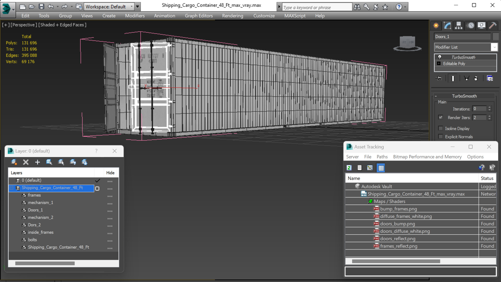This screenshot has height=282, width=501.
Task: Enable the Explicit Normals checkbox
Action: [x=441, y=137]
